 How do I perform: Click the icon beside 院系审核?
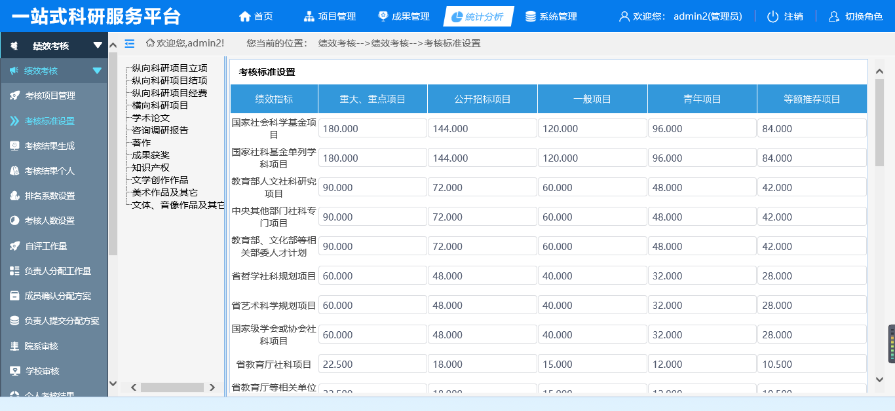[14, 346]
